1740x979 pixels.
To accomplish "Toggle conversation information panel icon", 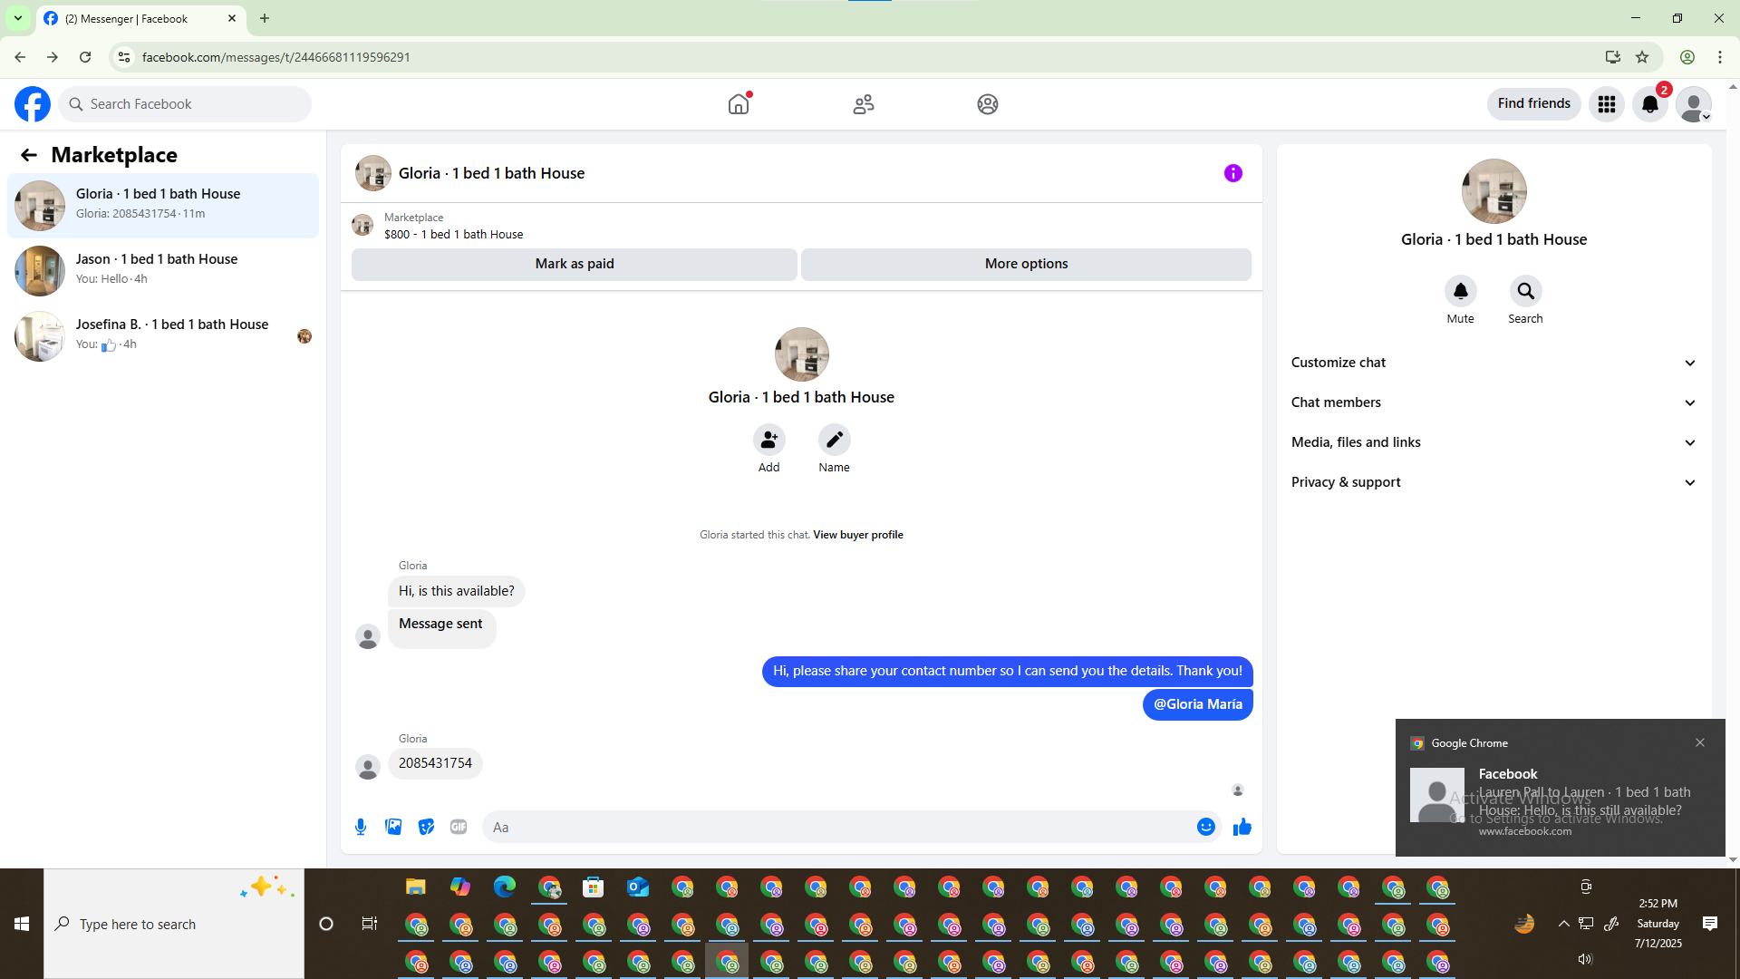I will (1232, 173).
